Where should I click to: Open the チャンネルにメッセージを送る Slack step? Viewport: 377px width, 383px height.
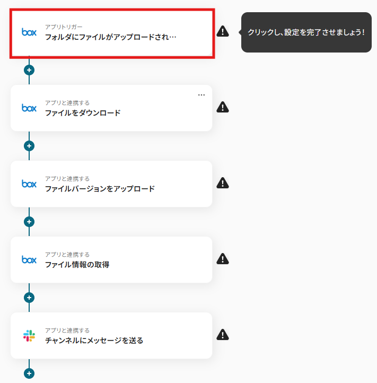[x=111, y=336]
